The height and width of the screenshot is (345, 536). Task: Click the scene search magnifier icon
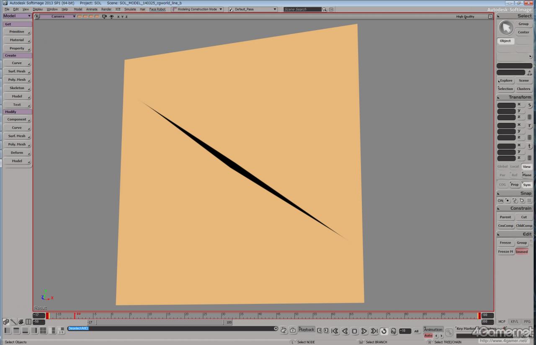tap(325, 9)
